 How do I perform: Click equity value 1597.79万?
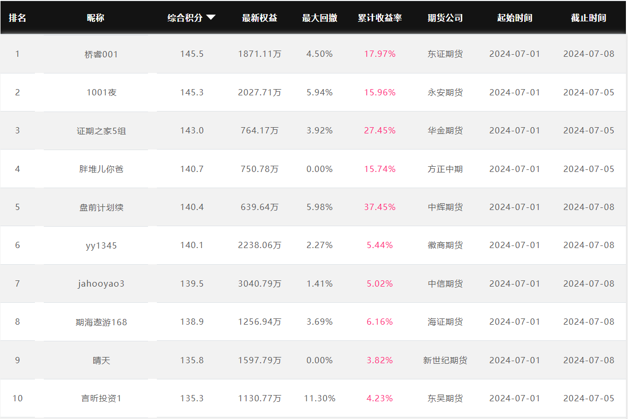[260, 360]
